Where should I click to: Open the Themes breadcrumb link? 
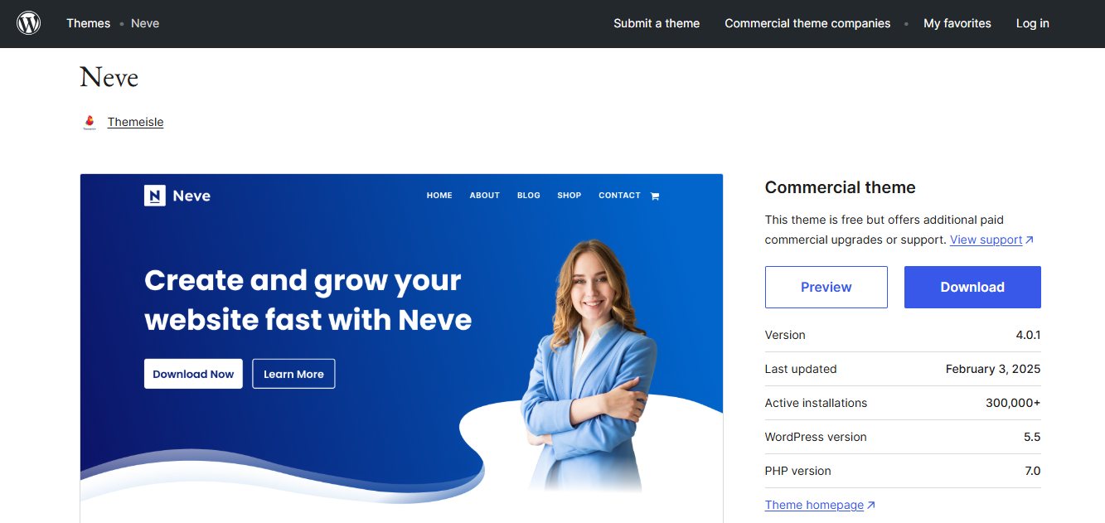pyautogui.click(x=89, y=23)
